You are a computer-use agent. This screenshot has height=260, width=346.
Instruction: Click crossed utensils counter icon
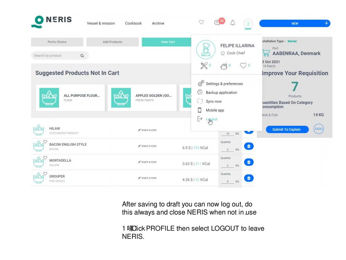[204, 65]
